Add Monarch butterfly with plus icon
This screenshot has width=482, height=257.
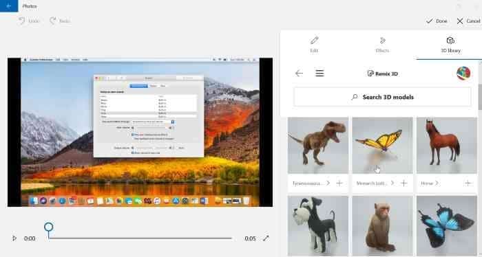coord(404,183)
